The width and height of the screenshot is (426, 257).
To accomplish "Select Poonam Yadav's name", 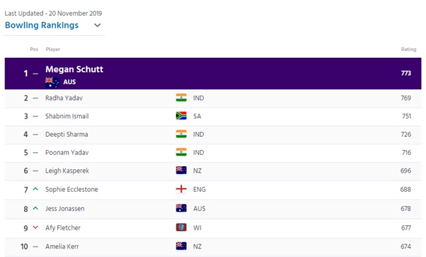I will tap(67, 153).
